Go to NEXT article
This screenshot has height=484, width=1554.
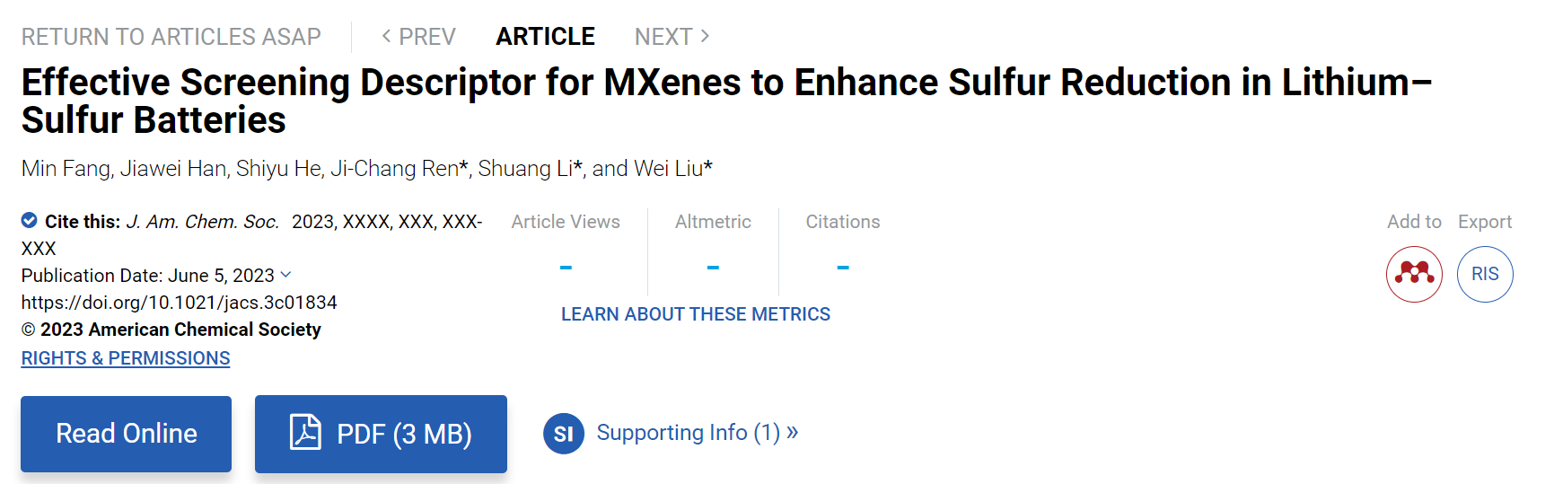[x=672, y=37]
